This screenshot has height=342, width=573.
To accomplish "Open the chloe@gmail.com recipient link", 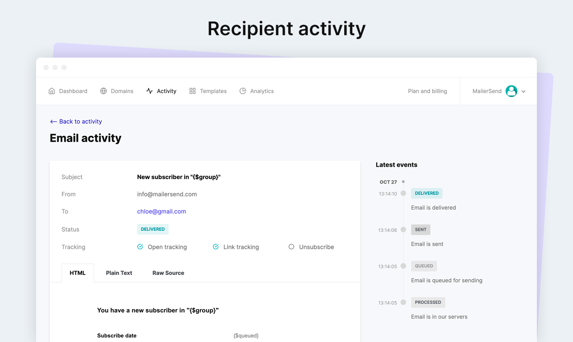I will point(162,211).
